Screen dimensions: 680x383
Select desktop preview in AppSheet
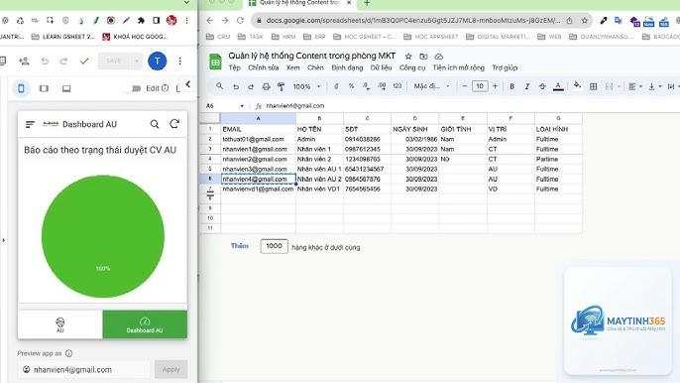66,88
